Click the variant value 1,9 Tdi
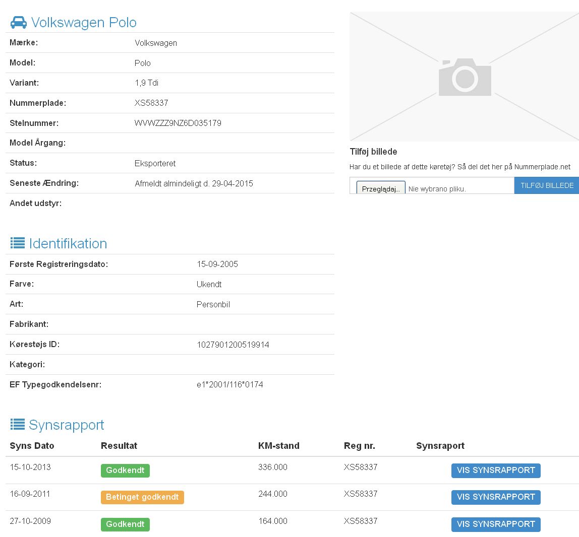Screen dimensions: 579x537 (147, 83)
